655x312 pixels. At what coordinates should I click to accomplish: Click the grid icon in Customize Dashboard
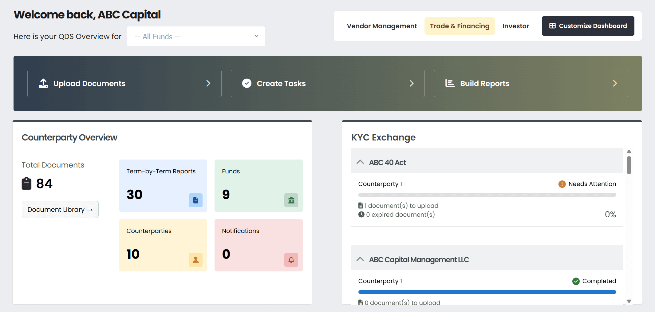pos(552,26)
